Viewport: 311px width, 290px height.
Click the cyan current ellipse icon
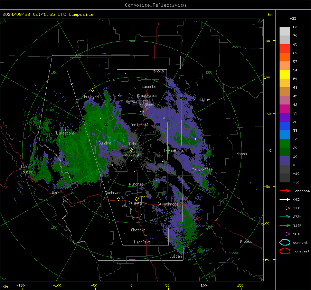(x=285, y=242)
